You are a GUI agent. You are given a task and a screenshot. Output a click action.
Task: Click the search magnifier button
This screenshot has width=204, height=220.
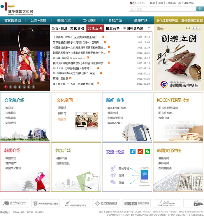coord(200,9)
